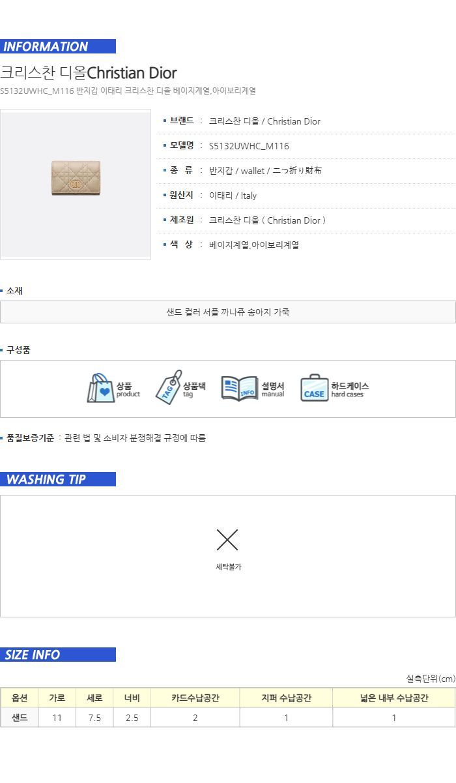The width and height of the screenshot is (456, 783).
Task: Click the WASHING TIP section header
Action: tap(58, 479)
